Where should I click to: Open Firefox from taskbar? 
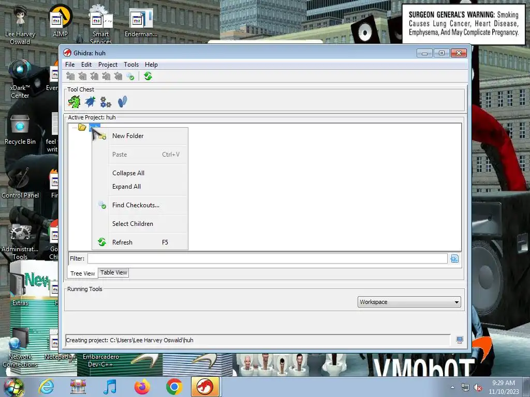[x=142, y=387]
